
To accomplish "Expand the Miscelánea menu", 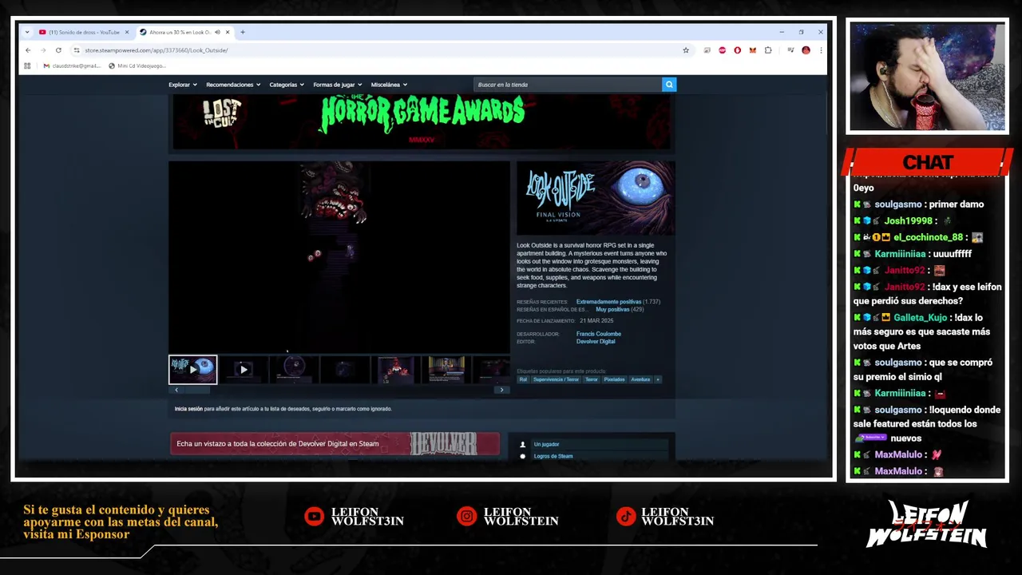I will click(389, 85).
